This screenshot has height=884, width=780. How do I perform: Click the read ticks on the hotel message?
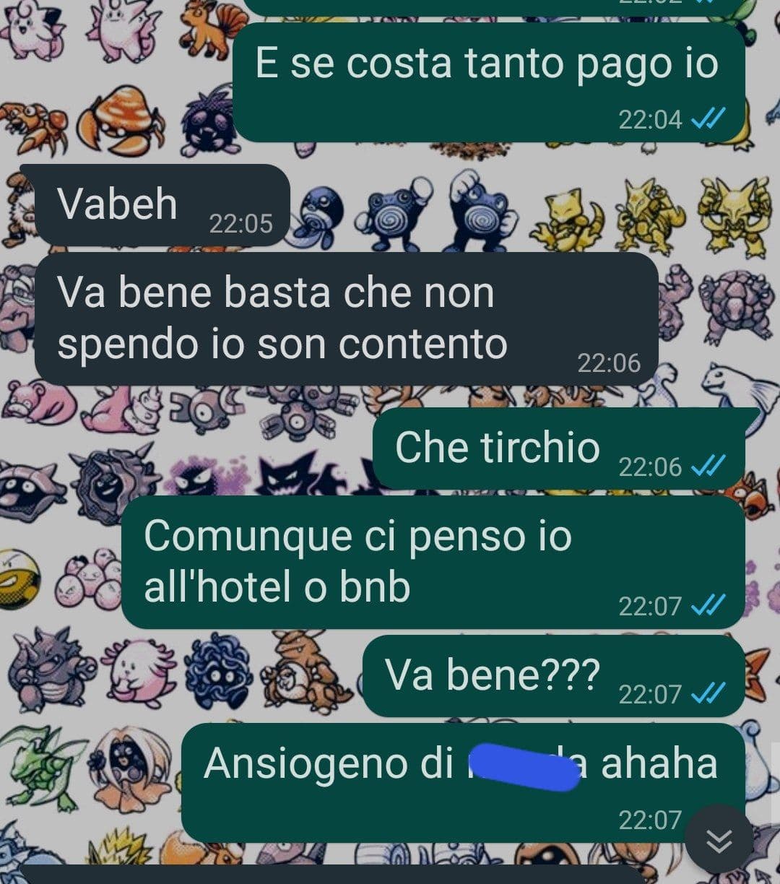[708, 605]
